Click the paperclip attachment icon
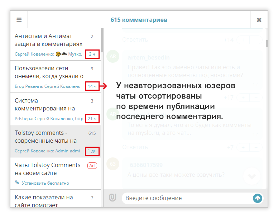Image resolution: width=278 pixels, height=218 pixels. (x=112, y=198)
